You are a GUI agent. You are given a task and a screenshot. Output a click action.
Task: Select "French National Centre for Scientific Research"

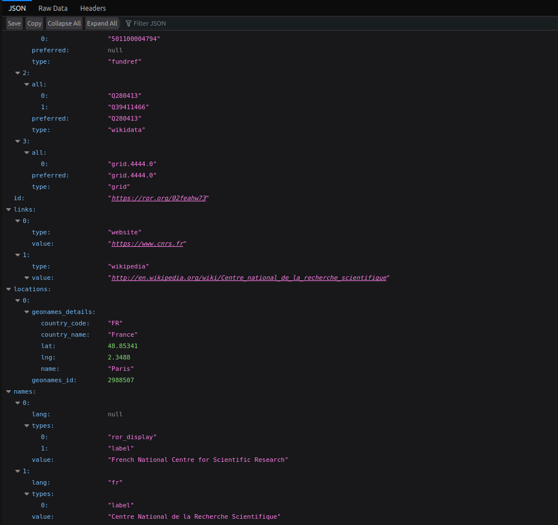click(198, 460)
